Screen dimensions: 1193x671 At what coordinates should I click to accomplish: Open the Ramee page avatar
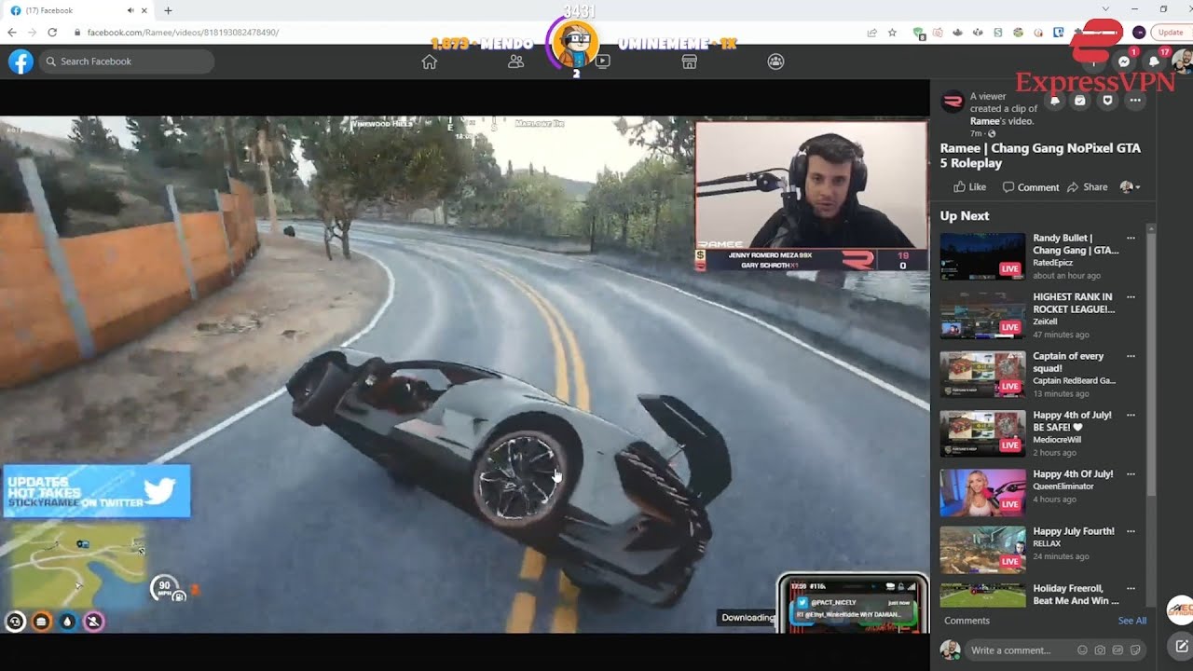click(953, 102)
